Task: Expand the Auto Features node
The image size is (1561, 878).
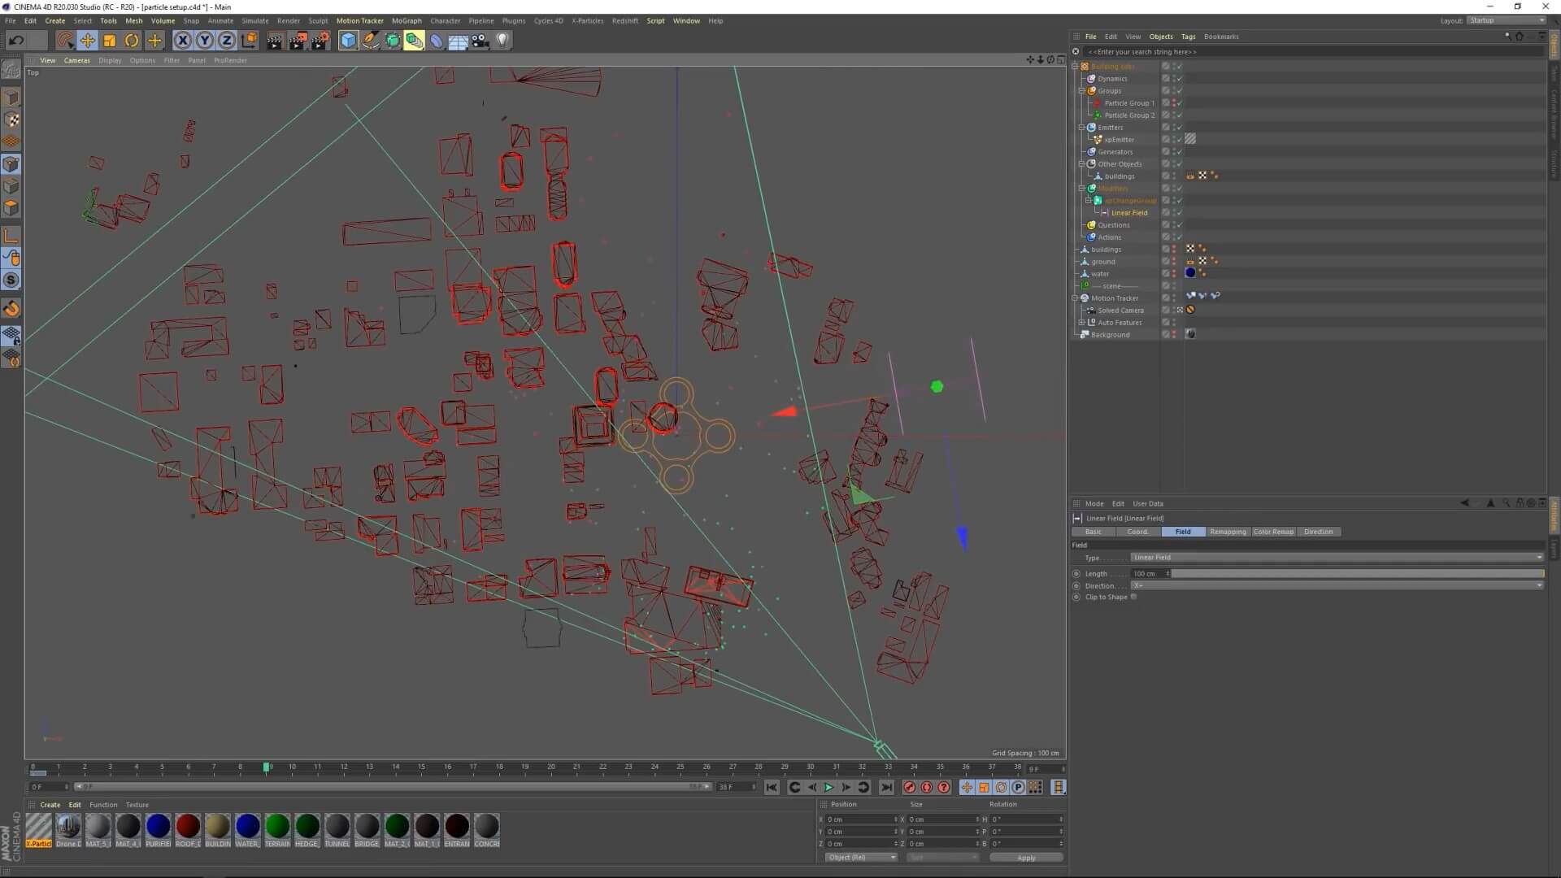Action: coord(1082,323)
